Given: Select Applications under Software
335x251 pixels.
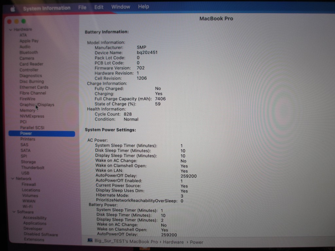Looking at the screenshot, I should (35, 223).
